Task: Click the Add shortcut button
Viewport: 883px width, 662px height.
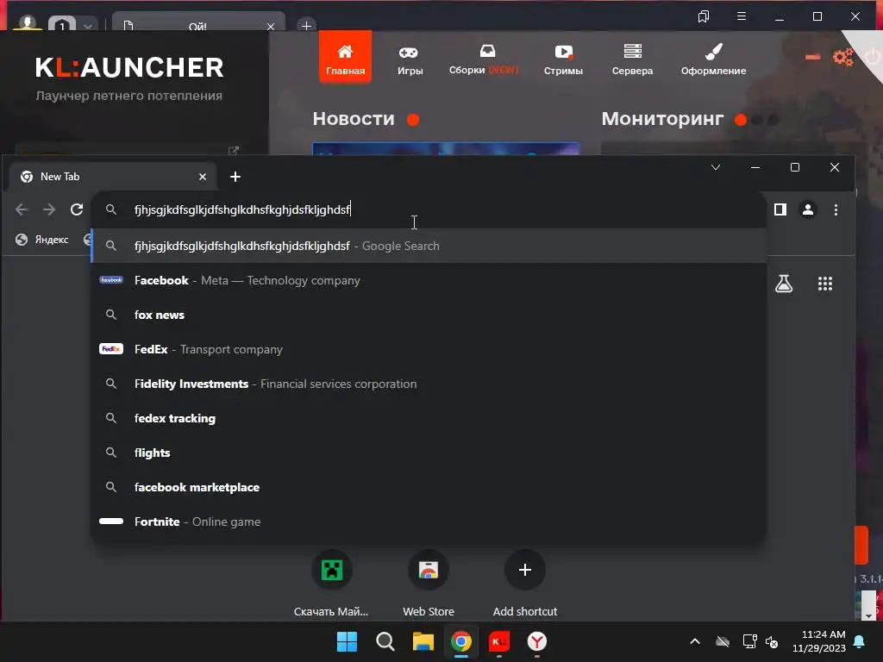Action: pyautogui.click(x=525, y=584)
